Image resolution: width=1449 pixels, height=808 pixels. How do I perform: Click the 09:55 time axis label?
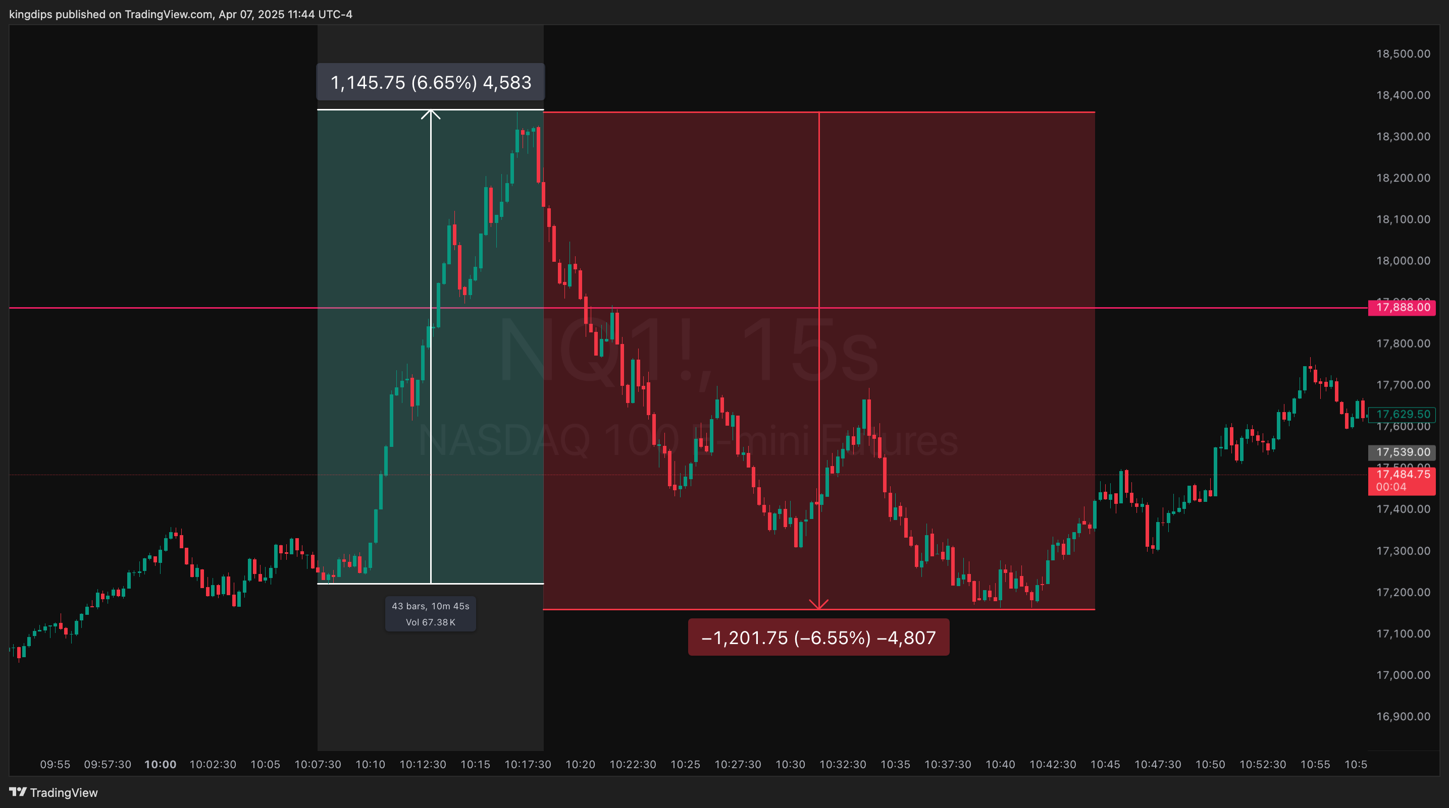(x=55, y=764)
